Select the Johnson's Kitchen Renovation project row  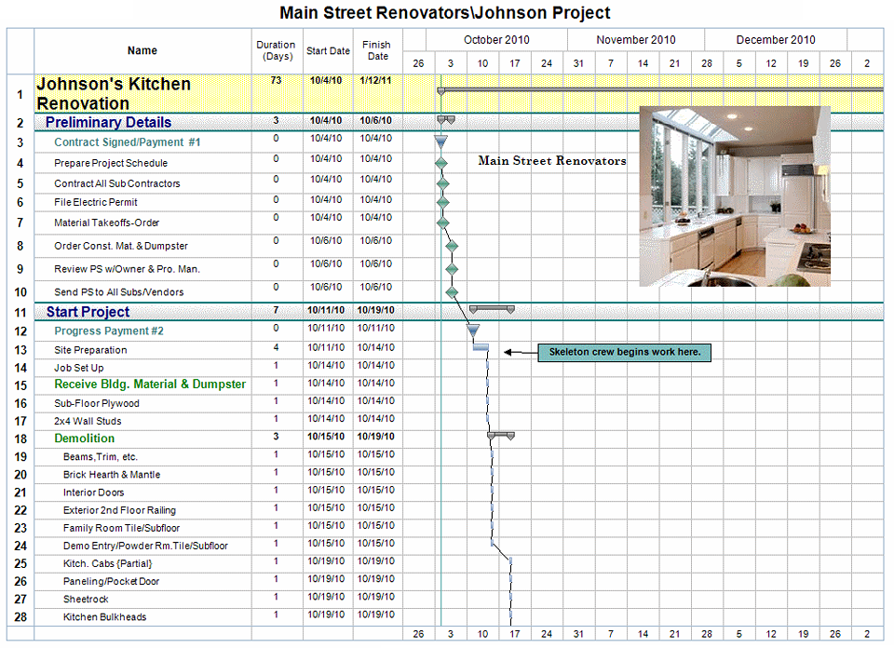click(114, 93)
